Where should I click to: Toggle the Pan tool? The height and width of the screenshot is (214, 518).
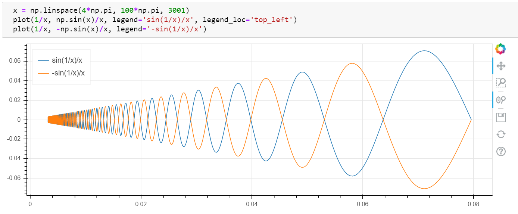[501, 66]
